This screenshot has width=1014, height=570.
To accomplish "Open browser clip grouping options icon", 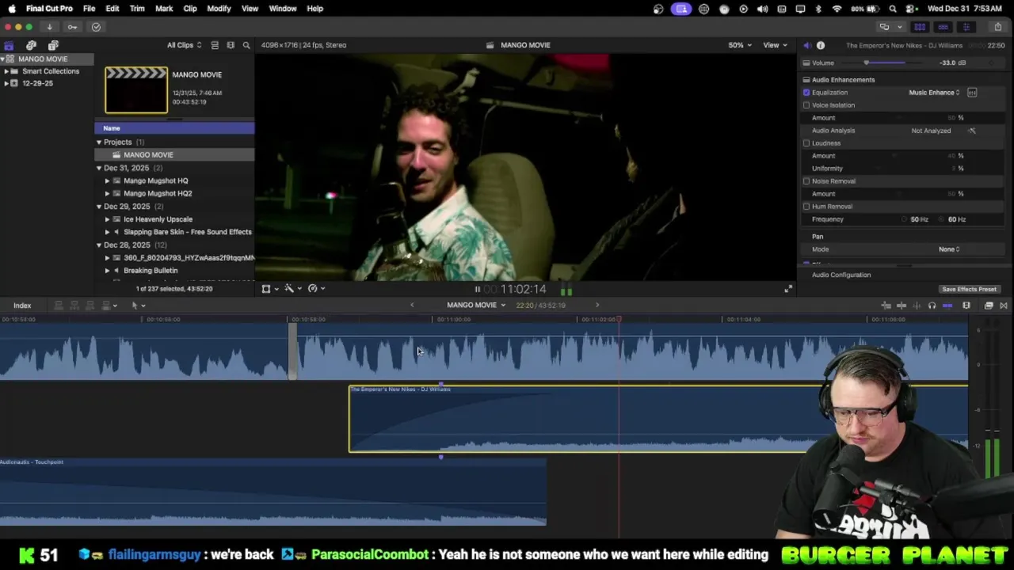I will [231, 45].
